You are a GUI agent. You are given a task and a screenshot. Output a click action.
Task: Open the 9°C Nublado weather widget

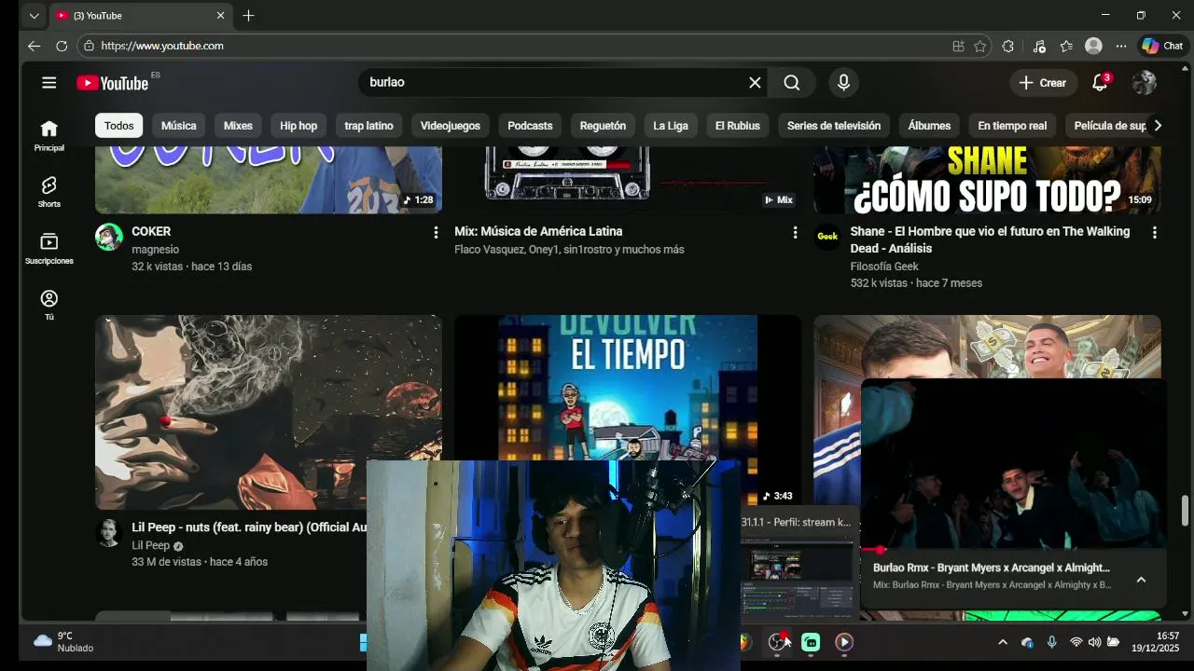click(65, 642)
